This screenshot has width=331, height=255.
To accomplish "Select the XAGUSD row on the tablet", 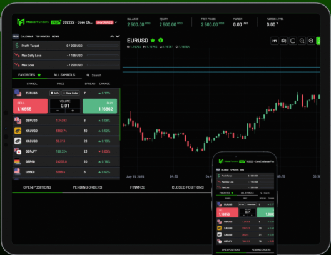I will click(x=66, y=141).
